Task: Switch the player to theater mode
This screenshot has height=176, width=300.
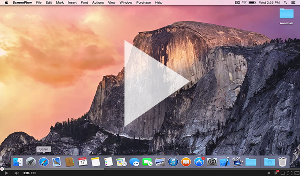Action: pyautogui.click(x=283, y=173)
